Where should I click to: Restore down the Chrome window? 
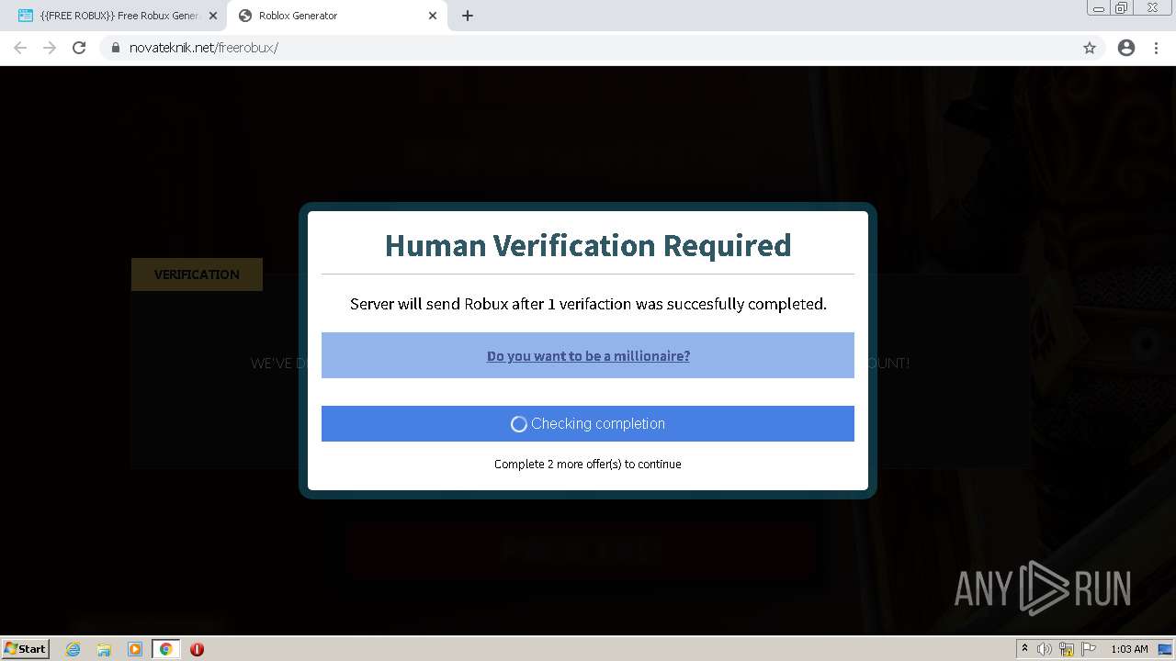coord(1122,8)
